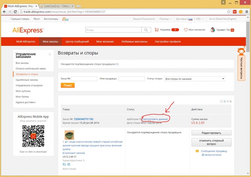Click the envelope message seller icon

[197, 151]
